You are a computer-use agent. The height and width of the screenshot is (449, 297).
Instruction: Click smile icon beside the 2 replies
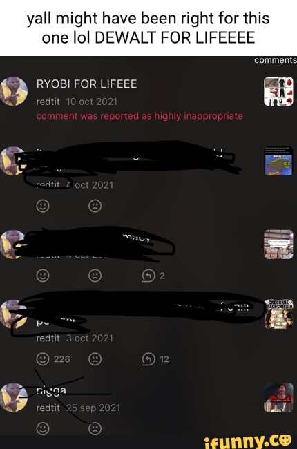pos(43,276)
